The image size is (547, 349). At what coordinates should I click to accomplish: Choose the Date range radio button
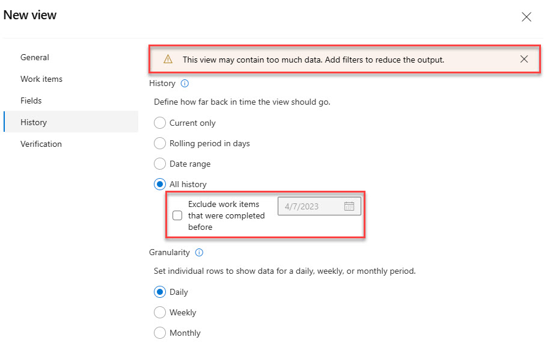pos(160,164)
